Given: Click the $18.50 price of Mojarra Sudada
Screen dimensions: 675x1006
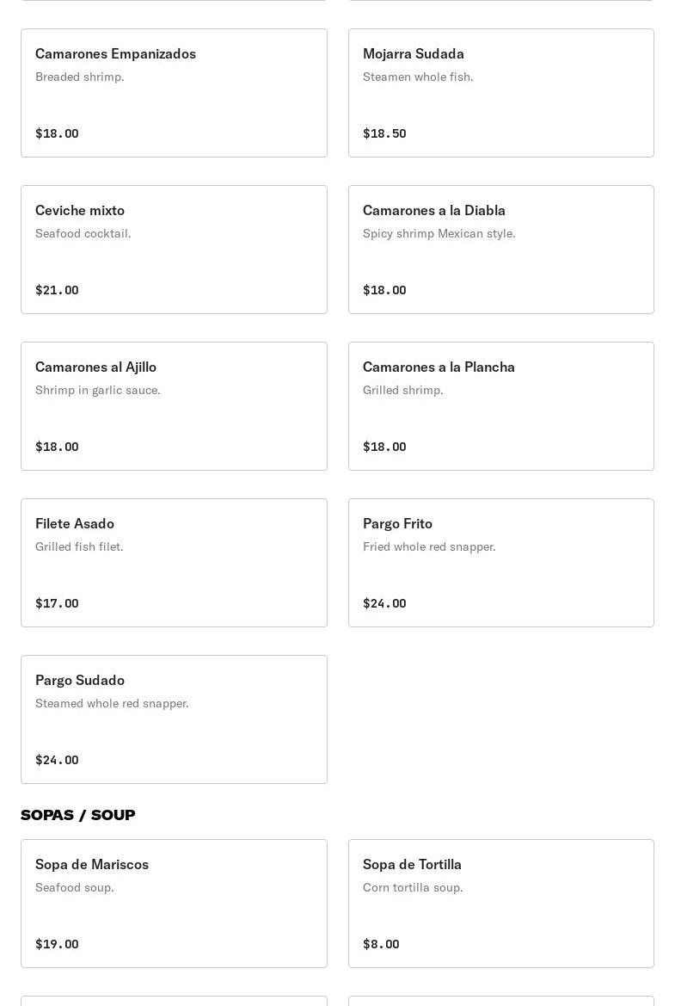Looking at the screenshot, I should (384, 133).
